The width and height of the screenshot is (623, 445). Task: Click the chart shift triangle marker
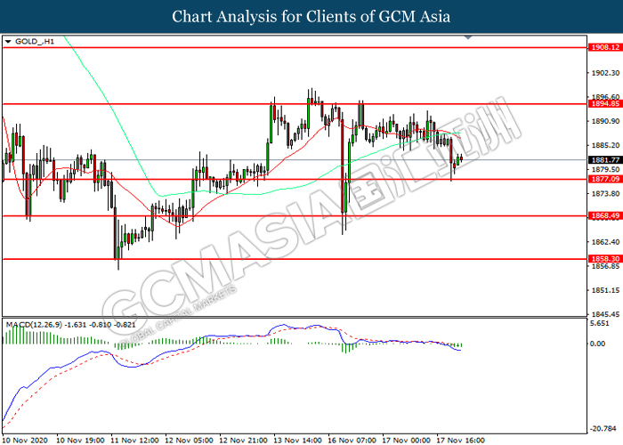(468, 37)
